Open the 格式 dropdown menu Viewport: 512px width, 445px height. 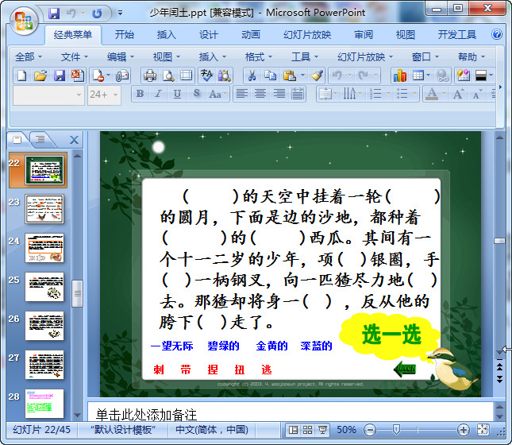259,57
